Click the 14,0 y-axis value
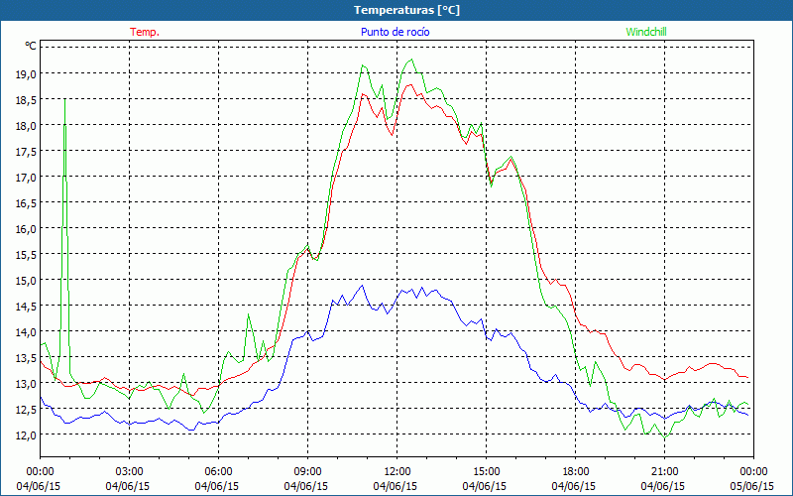 tap(27, 332)
